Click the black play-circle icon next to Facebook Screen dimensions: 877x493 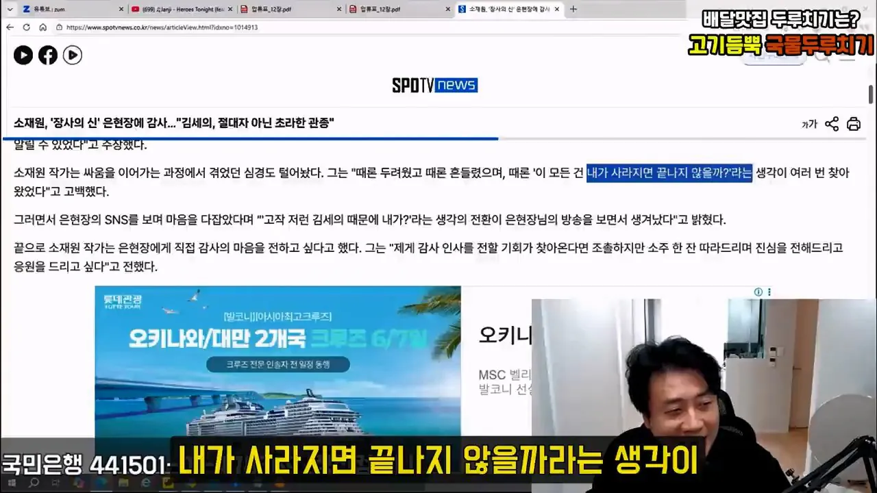(x=23, y=55)
